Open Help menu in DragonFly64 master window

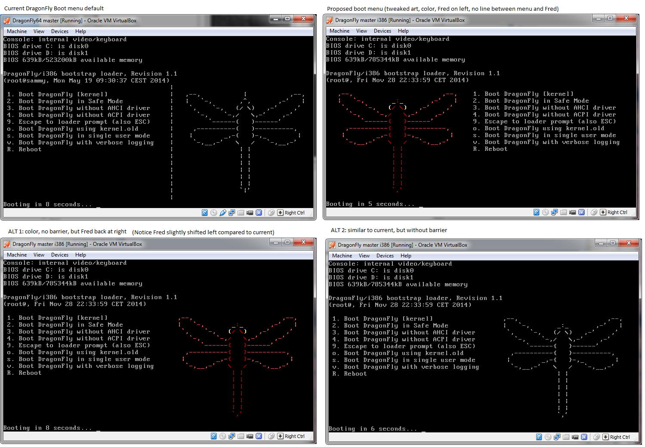(80, 31)
